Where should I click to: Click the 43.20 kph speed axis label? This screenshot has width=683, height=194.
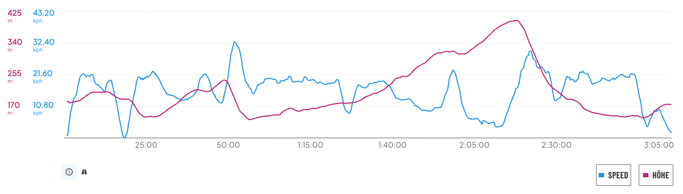[x=44, y=12]
